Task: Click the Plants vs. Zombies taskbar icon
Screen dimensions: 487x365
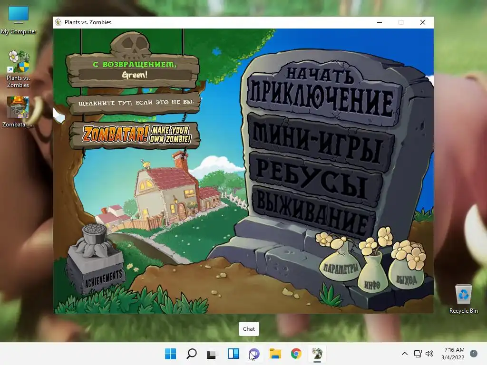Action: pyautogui.click(x=317, y=354)
